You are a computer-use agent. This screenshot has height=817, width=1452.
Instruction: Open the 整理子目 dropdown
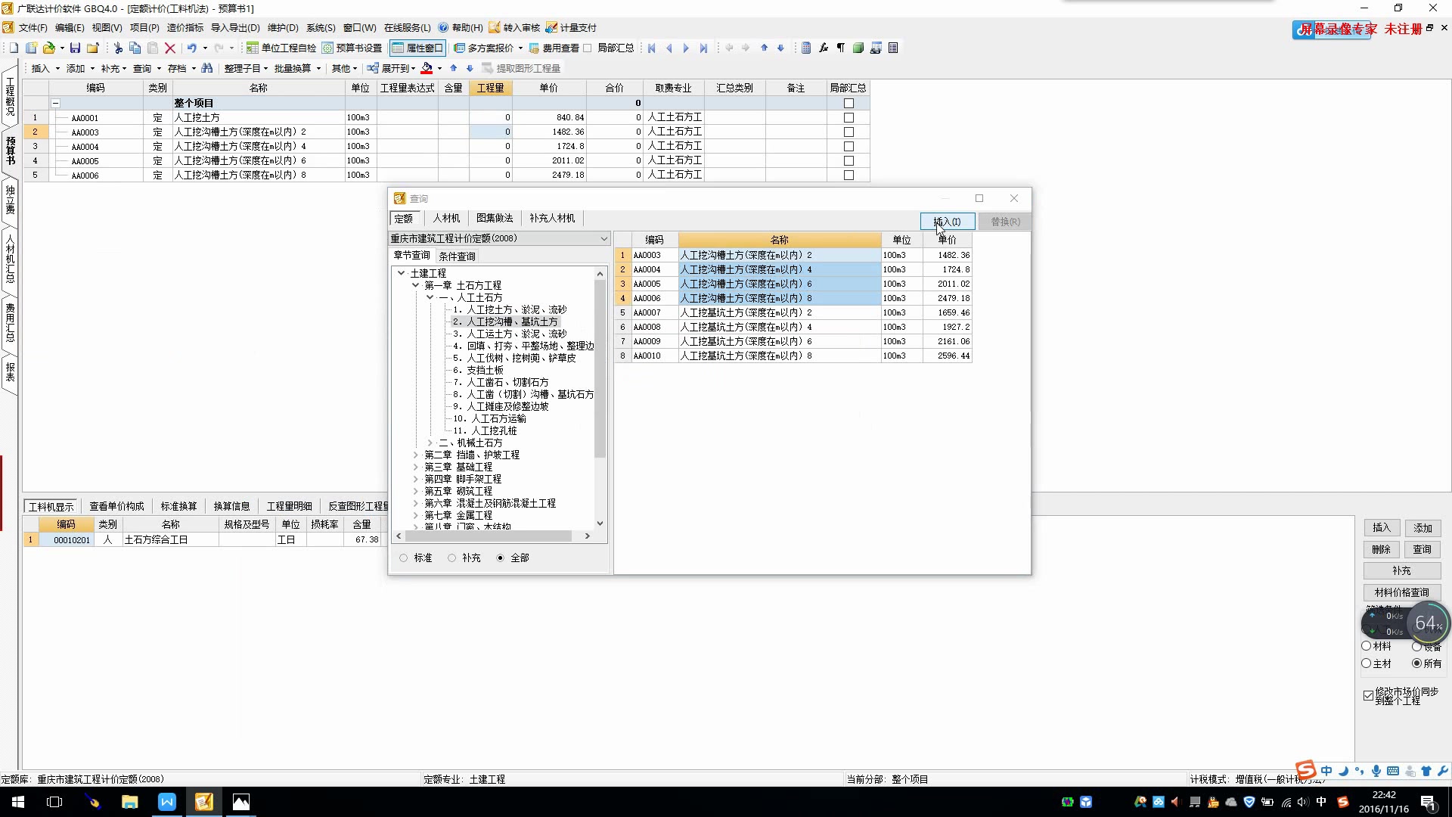246,68
